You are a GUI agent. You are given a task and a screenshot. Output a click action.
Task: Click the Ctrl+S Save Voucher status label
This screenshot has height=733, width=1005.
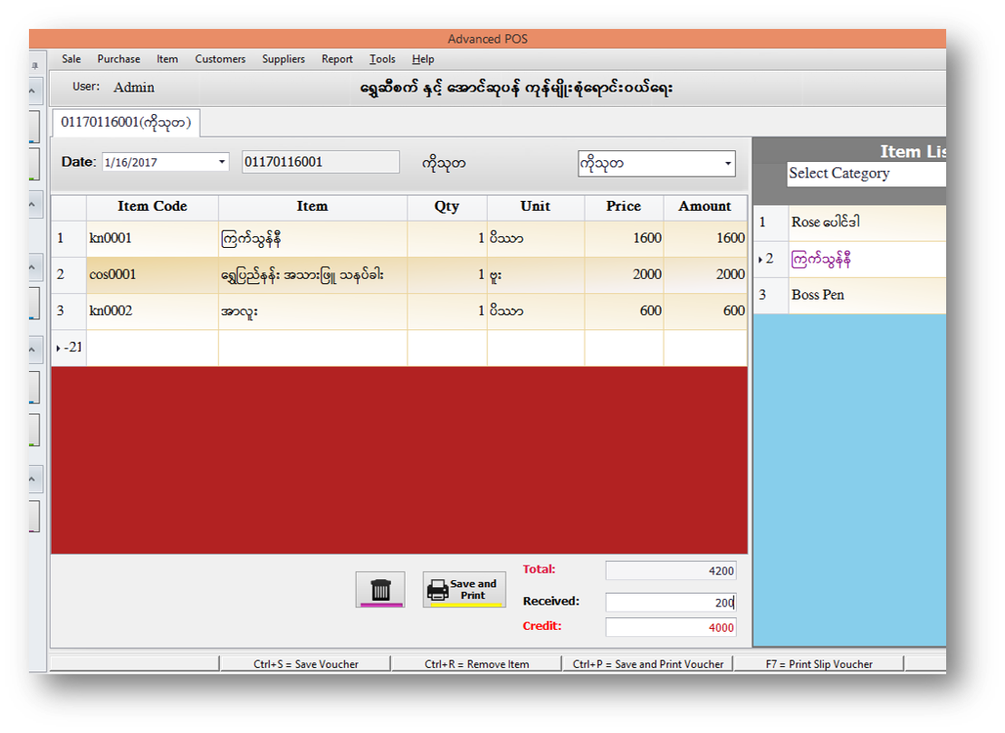point(306,664)
